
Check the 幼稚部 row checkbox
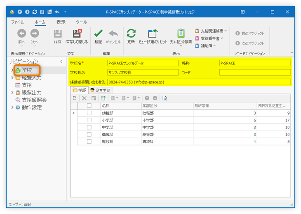89,113
